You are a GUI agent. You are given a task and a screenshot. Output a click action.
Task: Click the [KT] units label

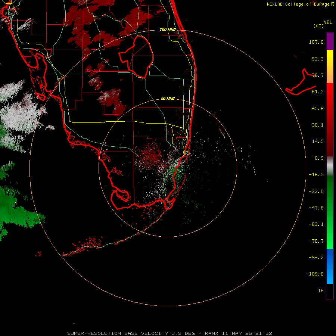click(x=319, y=26)
